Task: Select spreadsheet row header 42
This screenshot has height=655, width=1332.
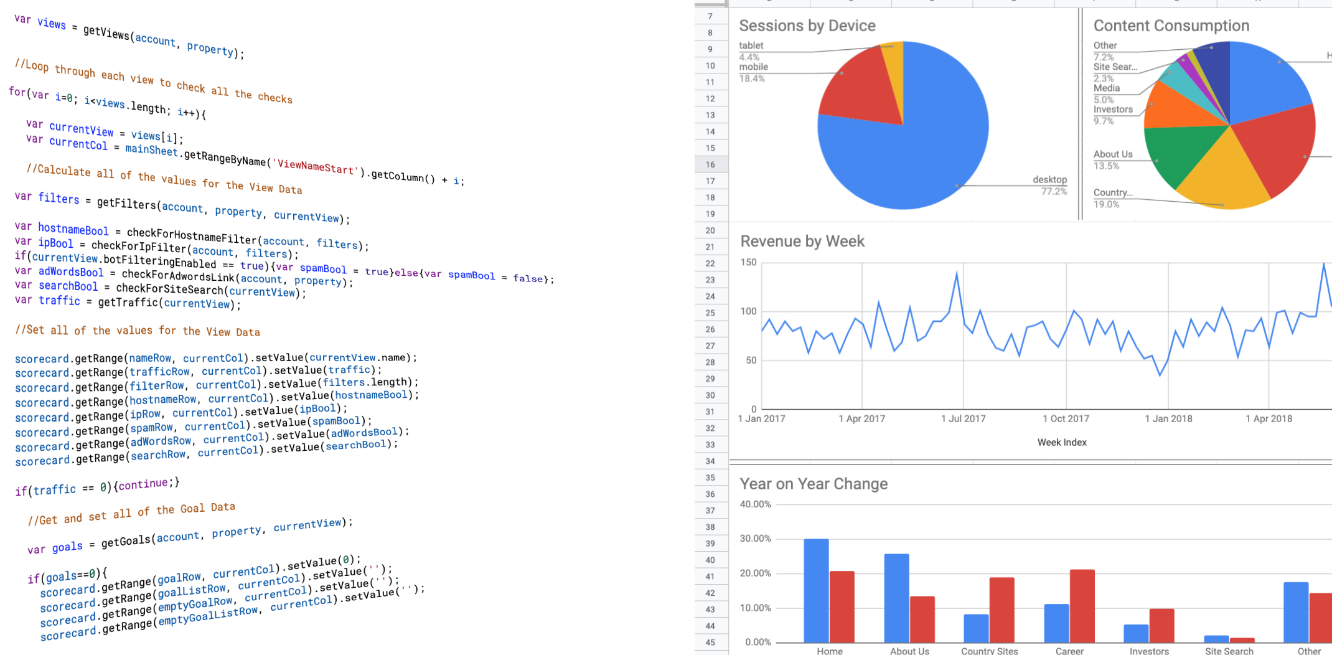Action: click(710, 593)
